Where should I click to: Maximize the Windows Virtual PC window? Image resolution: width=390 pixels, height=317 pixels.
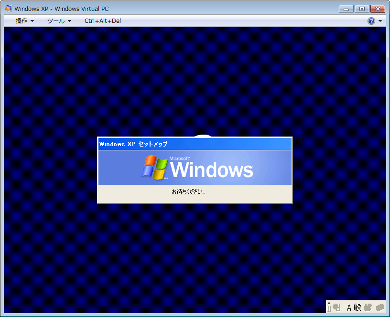pyautogui.click(x=362, y=9)
